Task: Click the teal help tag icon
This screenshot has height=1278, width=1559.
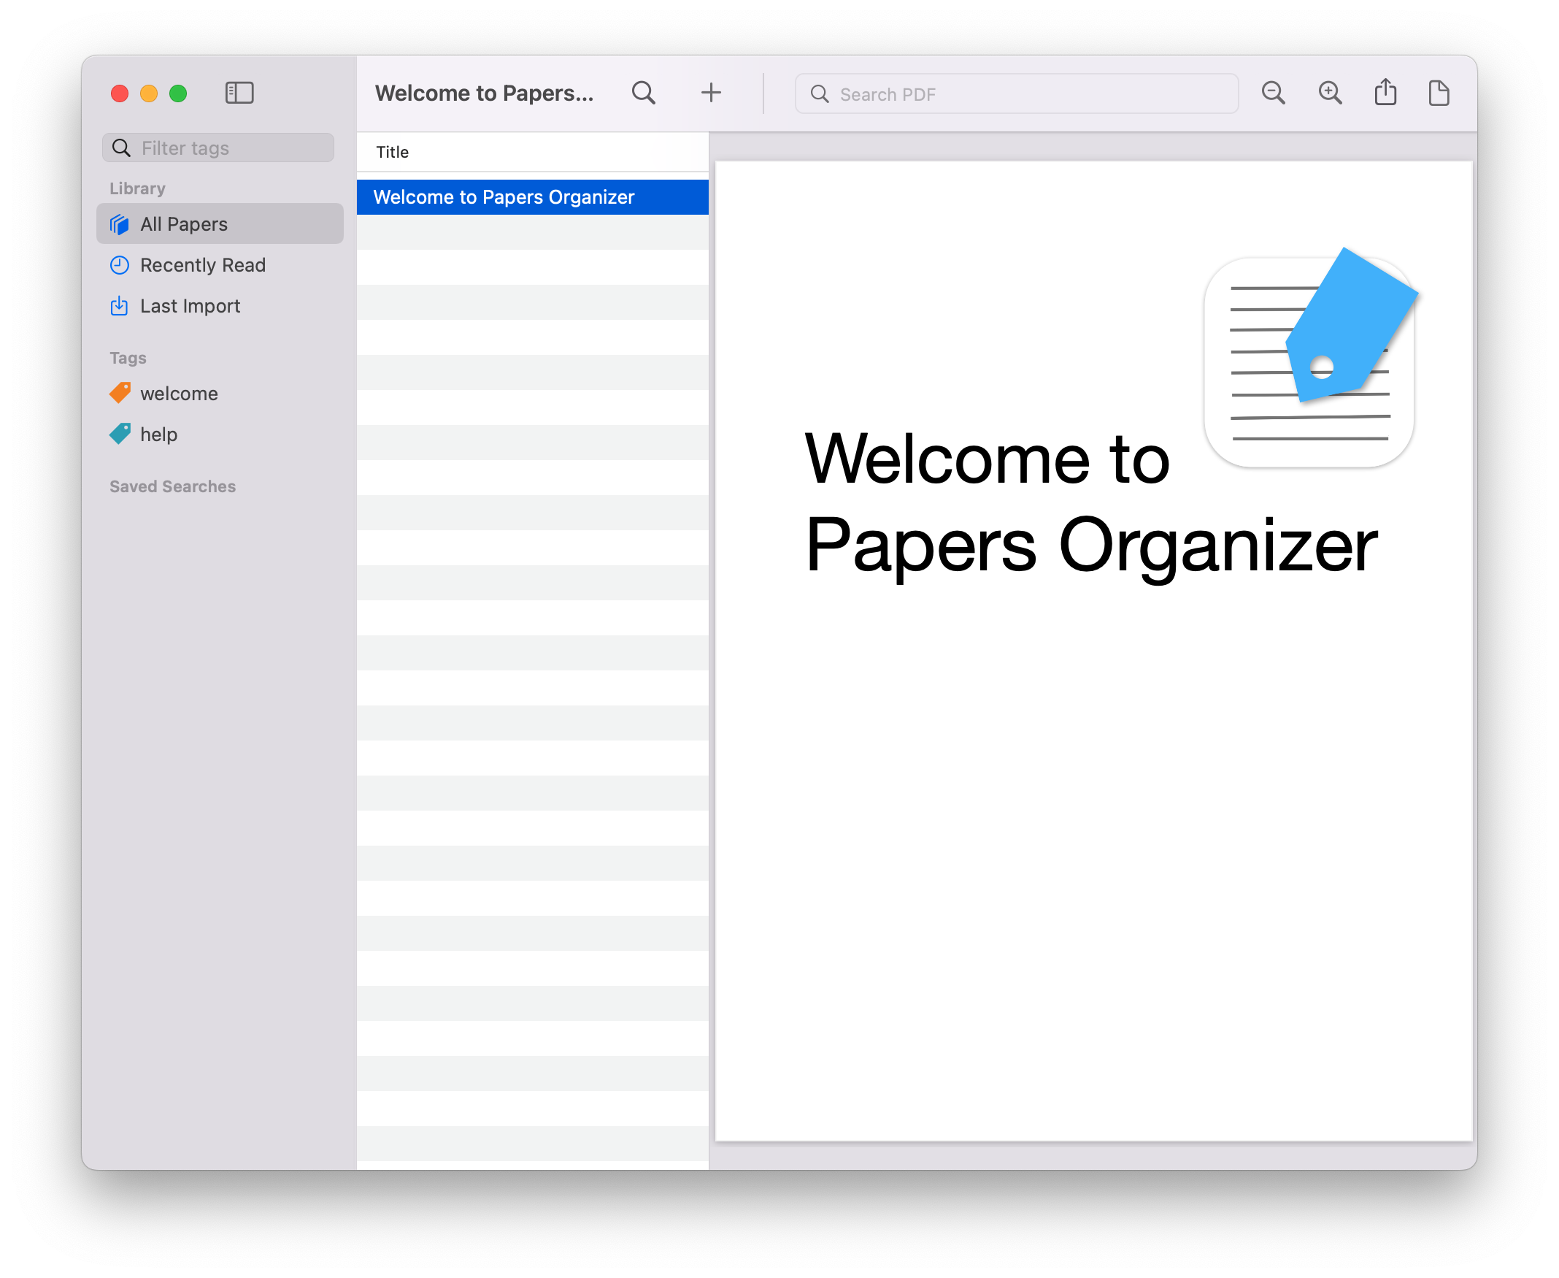Action: [x=120, y=434]
